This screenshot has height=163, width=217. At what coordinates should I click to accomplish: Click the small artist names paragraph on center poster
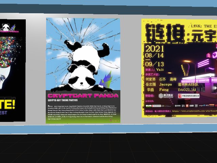[x=82, y=112]
